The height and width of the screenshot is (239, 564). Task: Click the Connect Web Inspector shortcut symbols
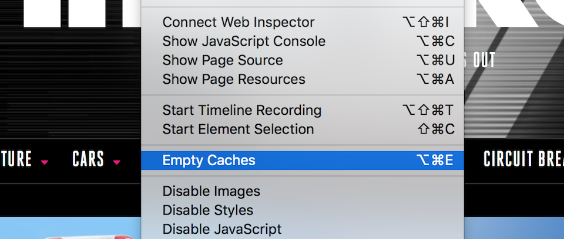click(427, 22)
